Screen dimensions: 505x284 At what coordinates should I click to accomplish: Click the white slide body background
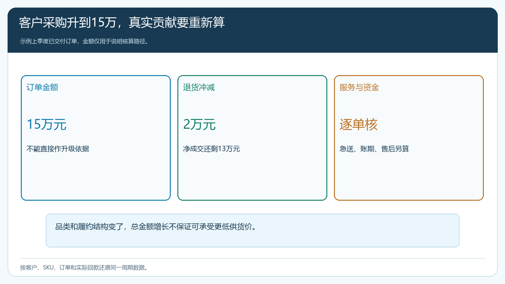click(x=252, y=65)
